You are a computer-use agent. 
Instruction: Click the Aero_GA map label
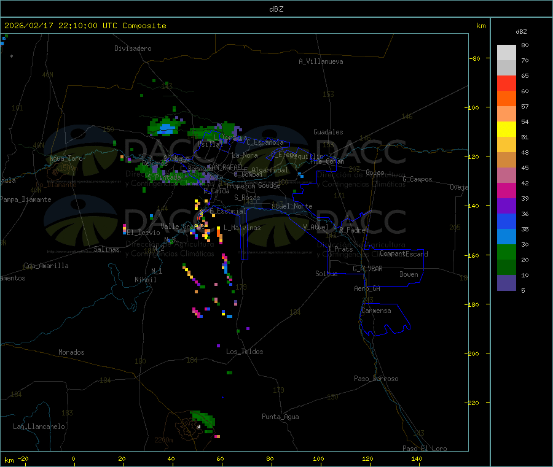[367, 288]
